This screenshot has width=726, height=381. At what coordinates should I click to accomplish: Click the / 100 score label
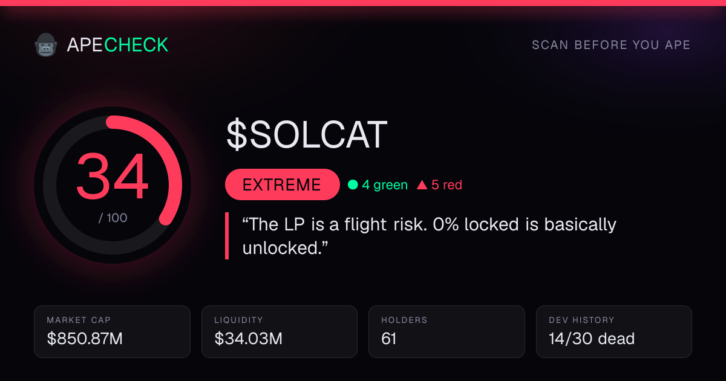click(113, 218)
